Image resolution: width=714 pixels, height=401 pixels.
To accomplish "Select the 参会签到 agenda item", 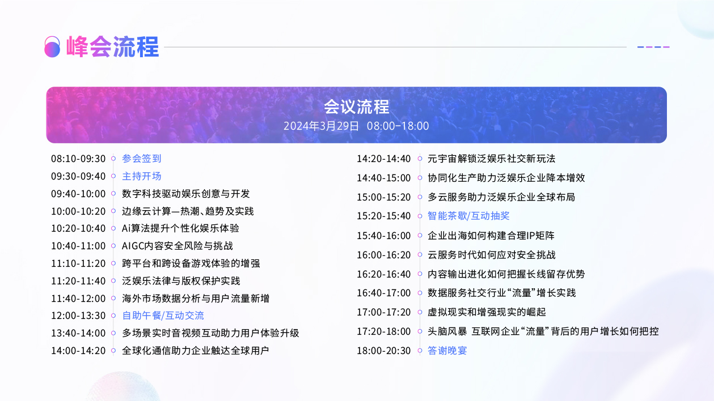I will (142, 159).
